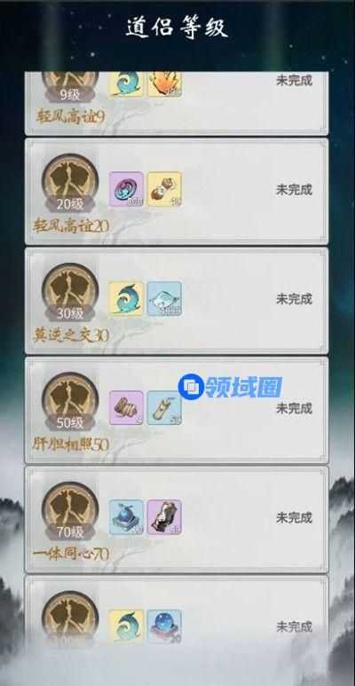Image resolution: width=355 pixels, height=686 pixels.
Task: Tap the gourd reward icon in level 20 row
Action: pyautogui.click(x=164, y=189)
